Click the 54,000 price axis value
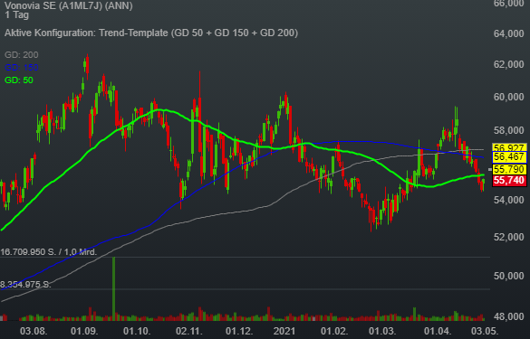530x339 pixels. pyautogui.click(x=508, y=200)
